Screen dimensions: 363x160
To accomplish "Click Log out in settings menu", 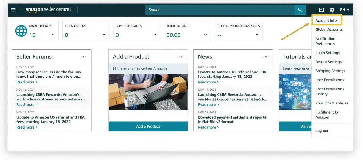I will pos(322,131).
